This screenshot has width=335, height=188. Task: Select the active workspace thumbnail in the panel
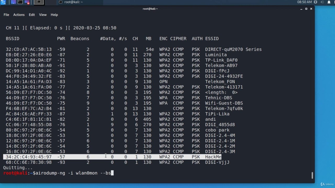coord(39,2)
